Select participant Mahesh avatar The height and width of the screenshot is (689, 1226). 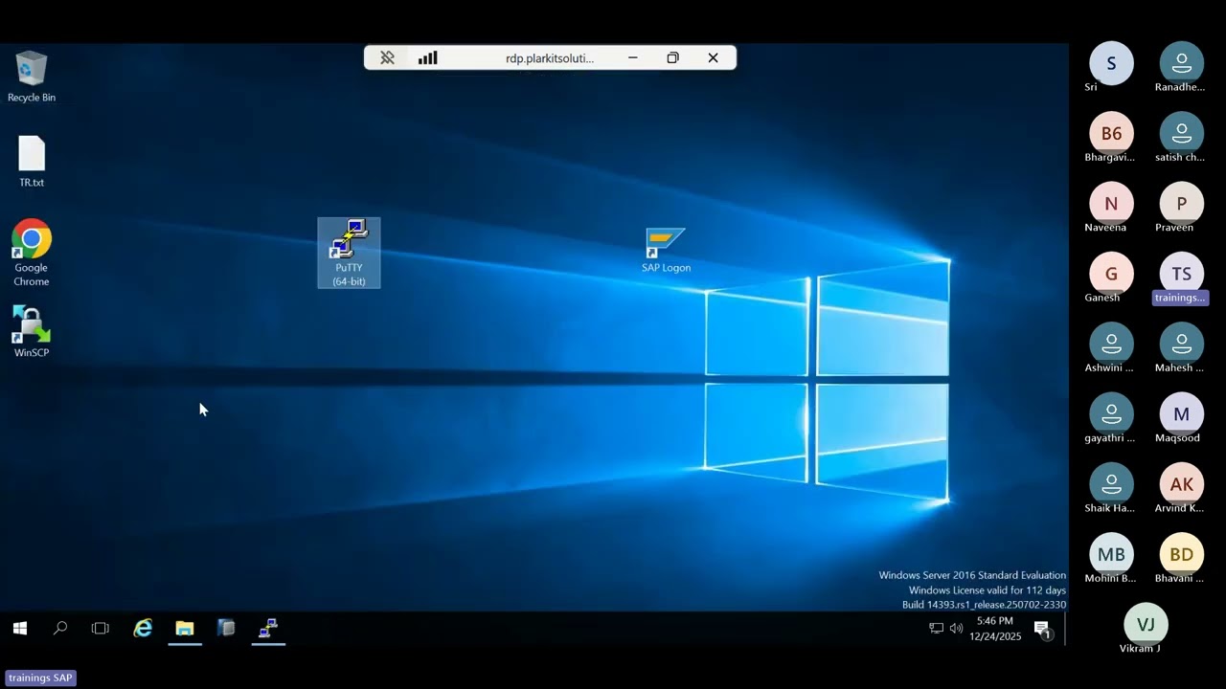point(1182,344)
